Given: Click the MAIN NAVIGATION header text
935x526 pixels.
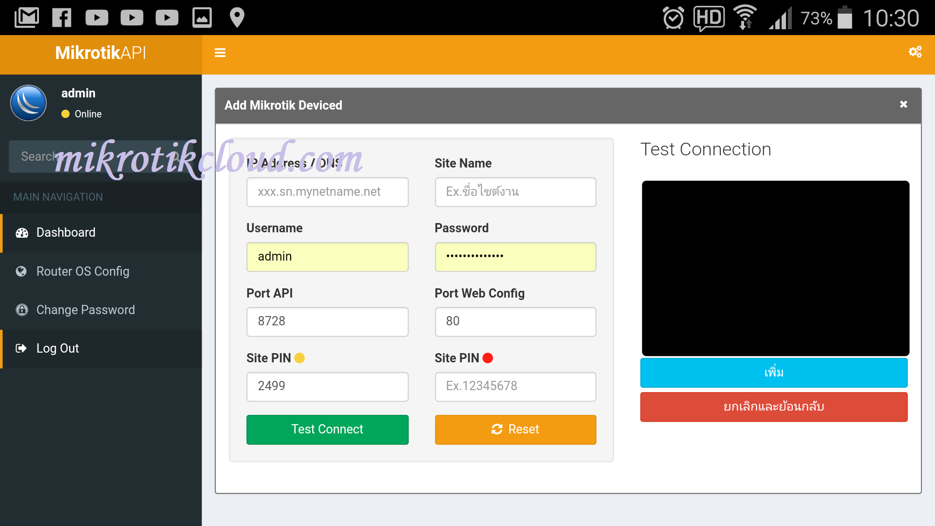Looking at the screenshot, I should click(58, 197).
